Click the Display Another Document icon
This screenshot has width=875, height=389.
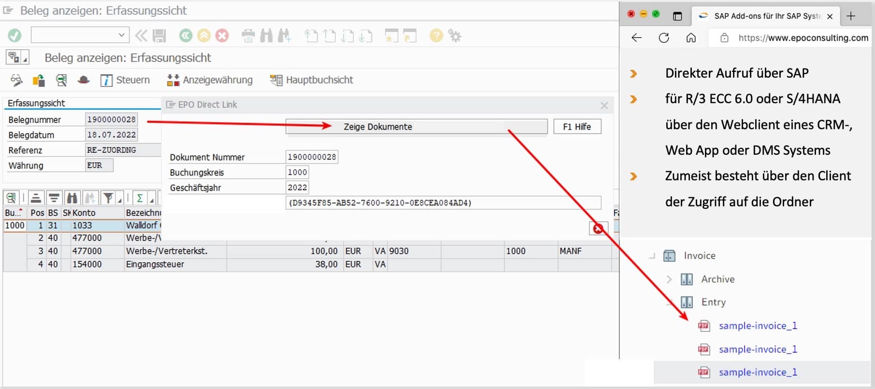click(x=39, y=80)
